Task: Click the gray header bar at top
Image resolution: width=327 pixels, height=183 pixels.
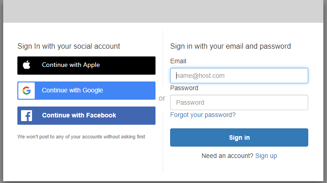Action: [163, 11]
